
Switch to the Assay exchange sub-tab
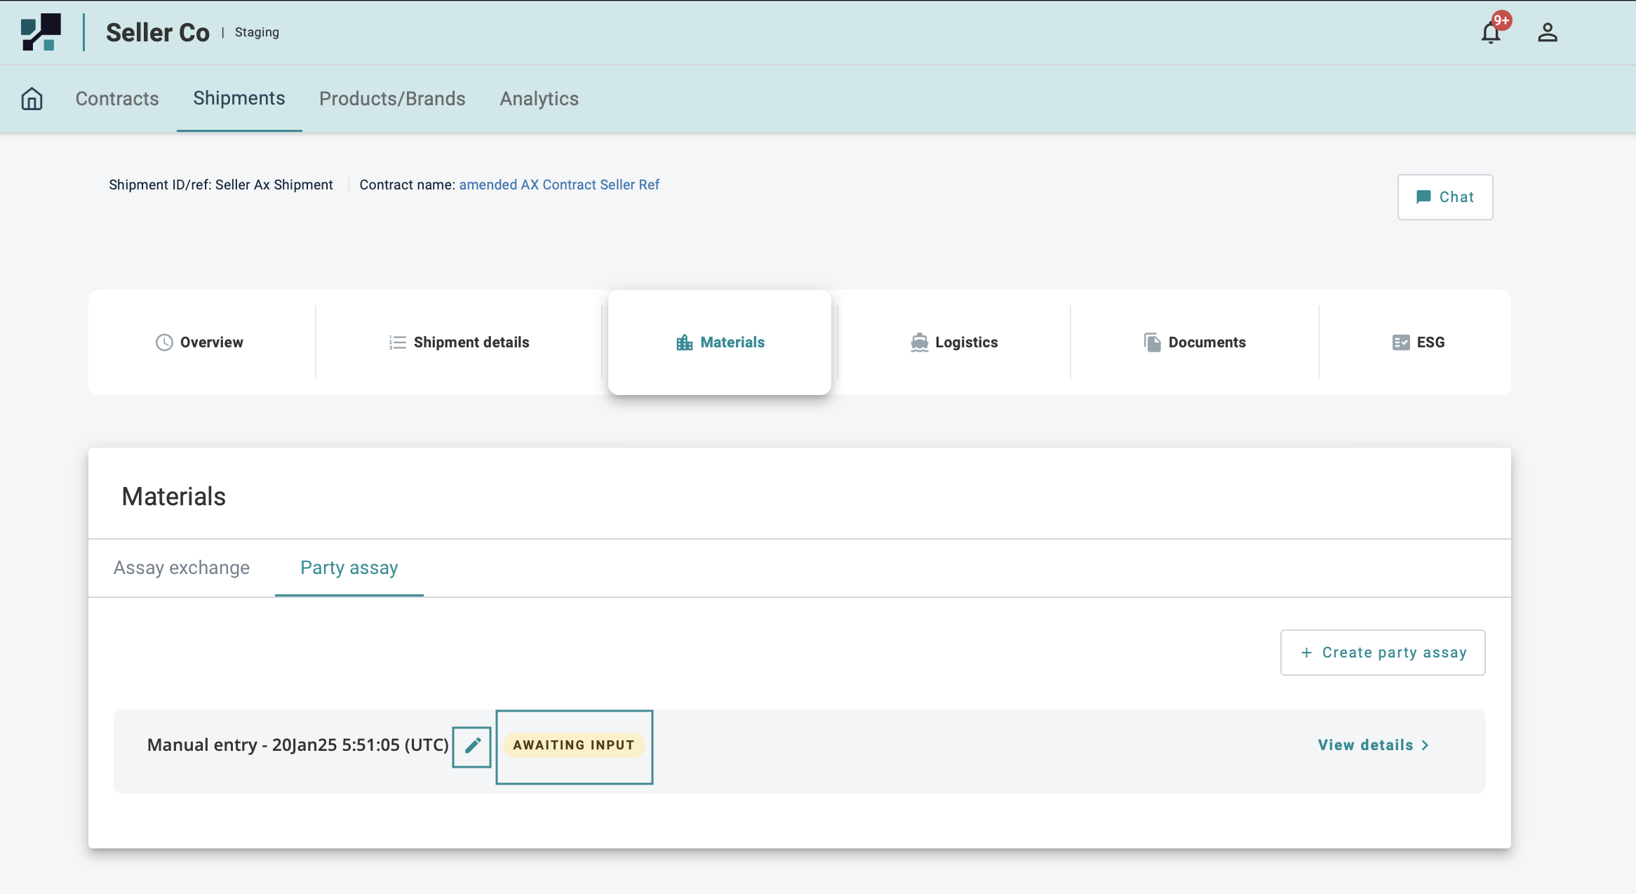tap(182, 568)
